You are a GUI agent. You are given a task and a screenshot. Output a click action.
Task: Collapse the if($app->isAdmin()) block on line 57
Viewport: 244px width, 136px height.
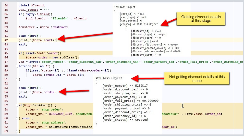(17, 105)
